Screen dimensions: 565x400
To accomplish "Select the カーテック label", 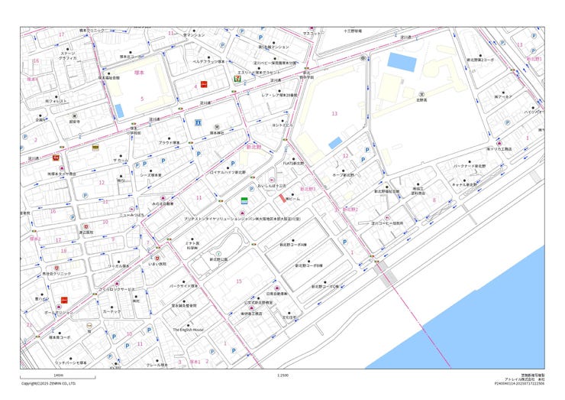I will pyautogui.click(x=111, y=311).
